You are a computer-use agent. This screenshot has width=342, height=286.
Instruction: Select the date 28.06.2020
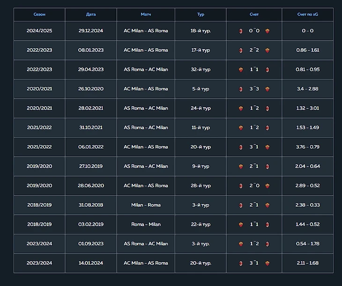pyautogui.click(x=91, y=185)
